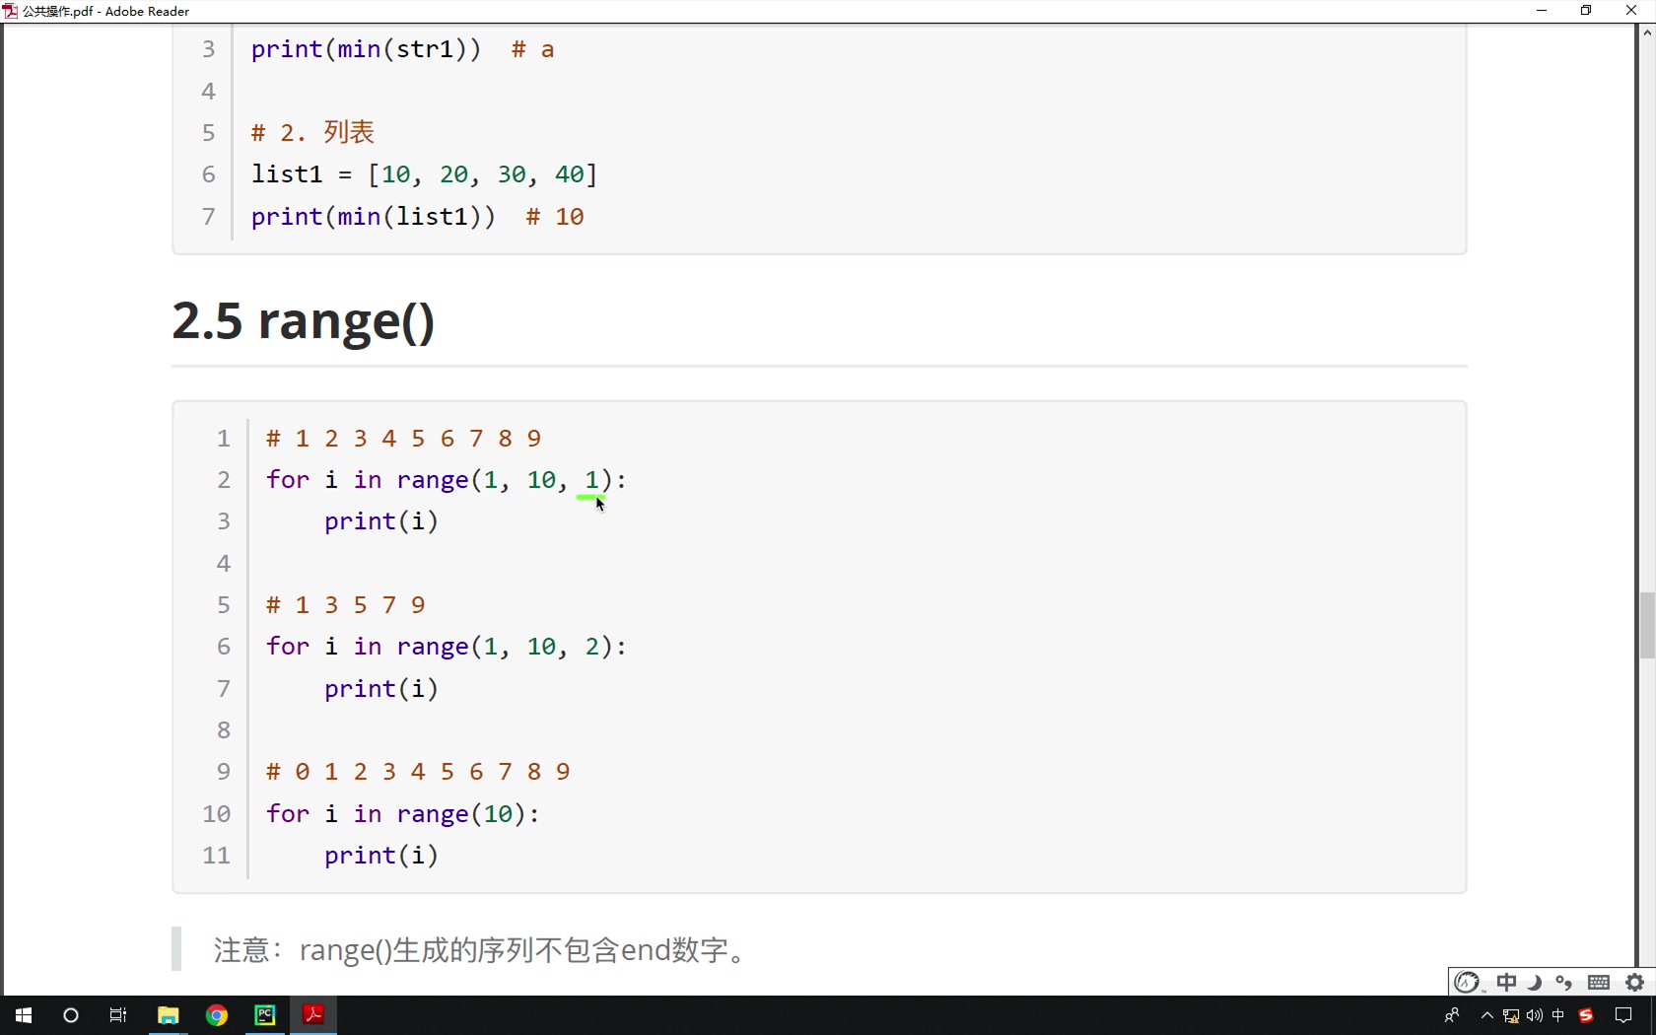Image resolution: width=1656 pixels, height=1035 pixels.
Task: Click the '2.5 range()' heading
Action: pos(304,321)
